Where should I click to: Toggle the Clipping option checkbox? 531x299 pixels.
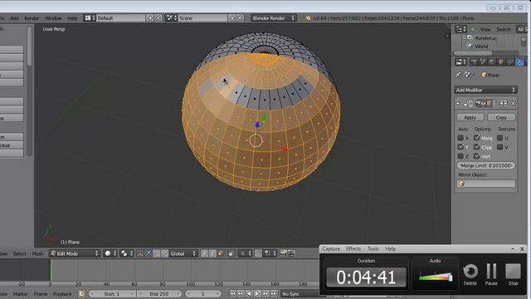pyautogui.click(x=477, y=147)
